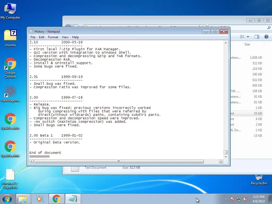Open the DataWagon desktop shortcut
This screenshot has height=204, width=272.
pyautogui.click(x=10, y=94)
